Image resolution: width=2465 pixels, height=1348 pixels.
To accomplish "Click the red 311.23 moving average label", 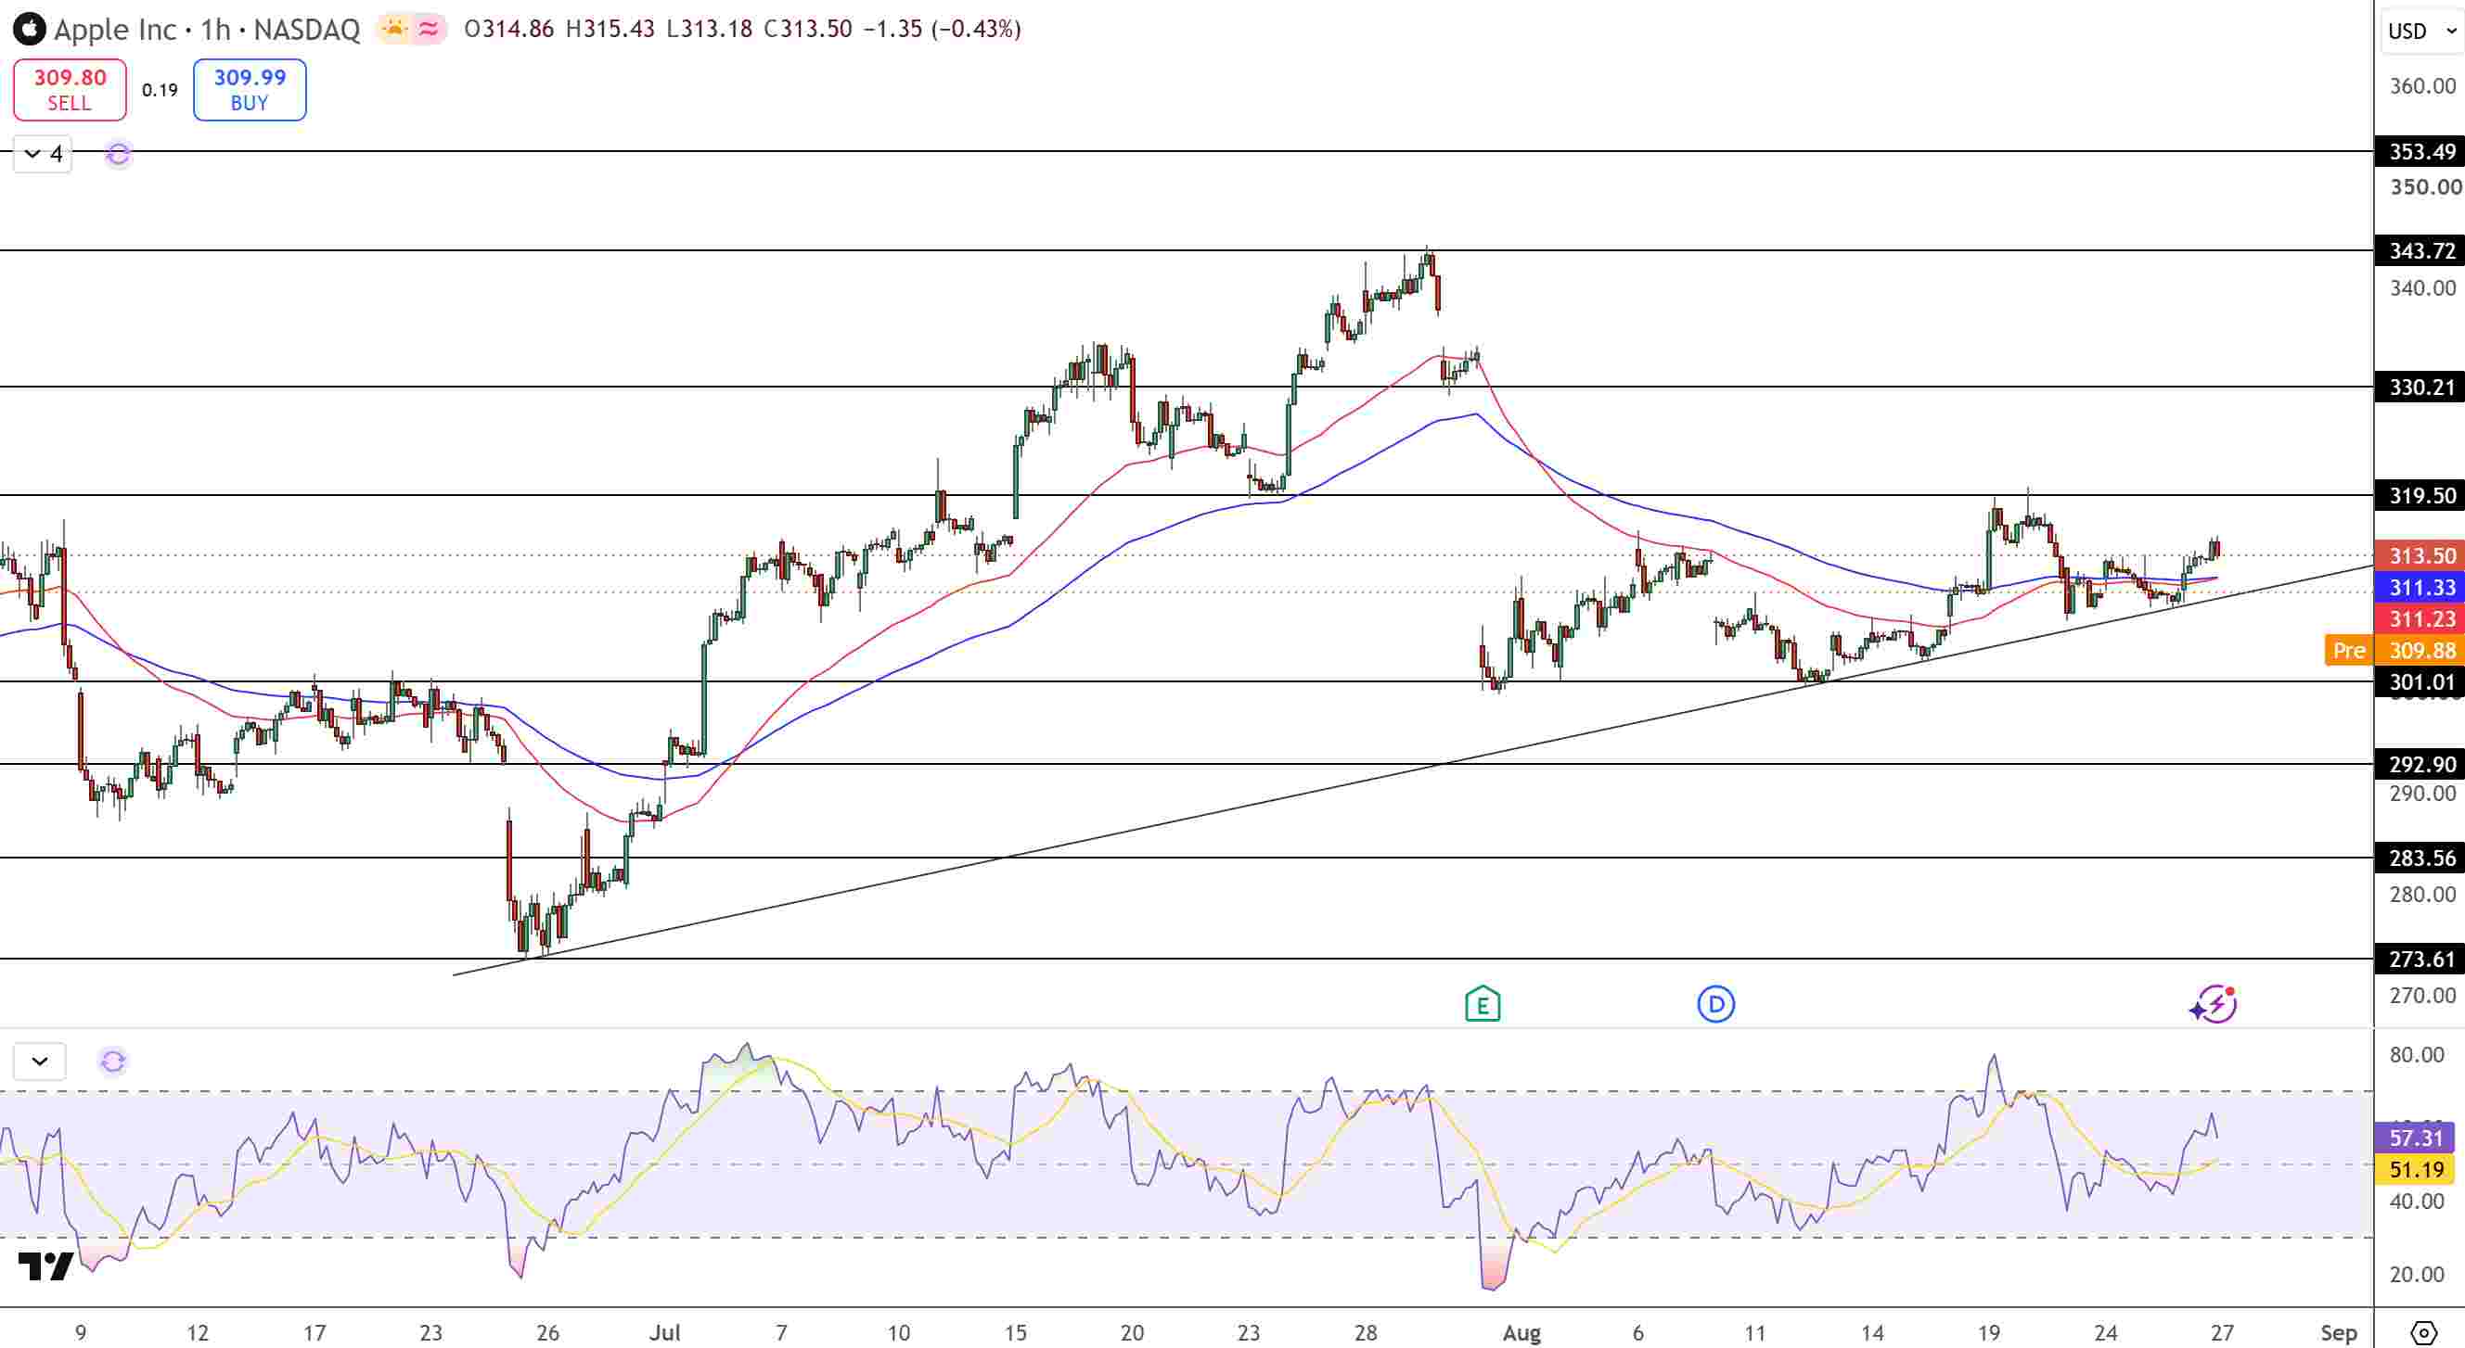I will (2420, 618).
